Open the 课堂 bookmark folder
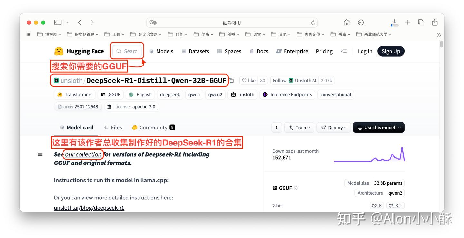The height and width of the screenshot is (238, 464). coord(256,34)
